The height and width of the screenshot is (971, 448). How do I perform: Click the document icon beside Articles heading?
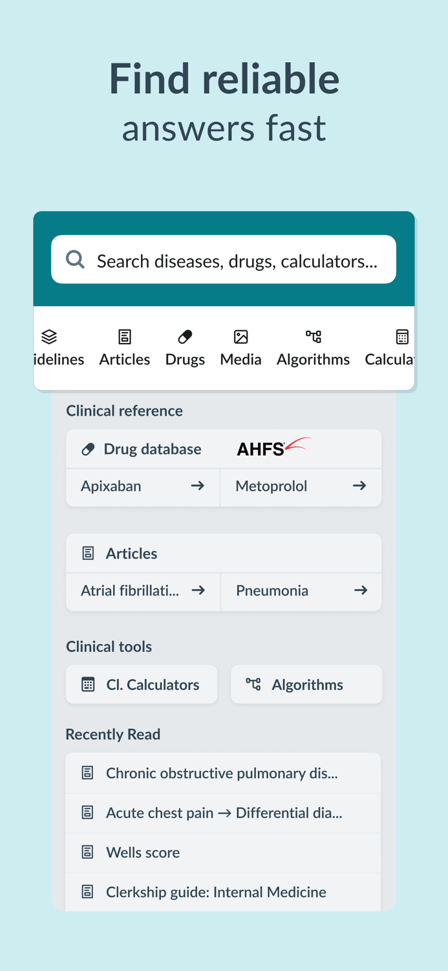pos(88,553)
